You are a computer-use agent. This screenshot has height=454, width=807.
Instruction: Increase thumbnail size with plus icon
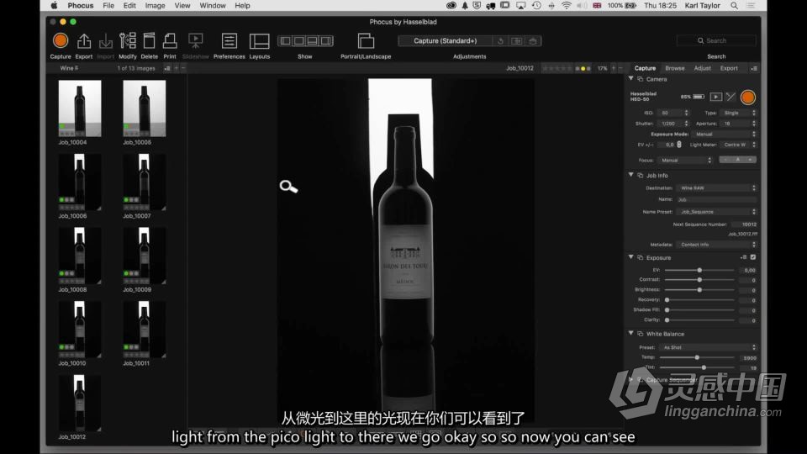point(176,68)
